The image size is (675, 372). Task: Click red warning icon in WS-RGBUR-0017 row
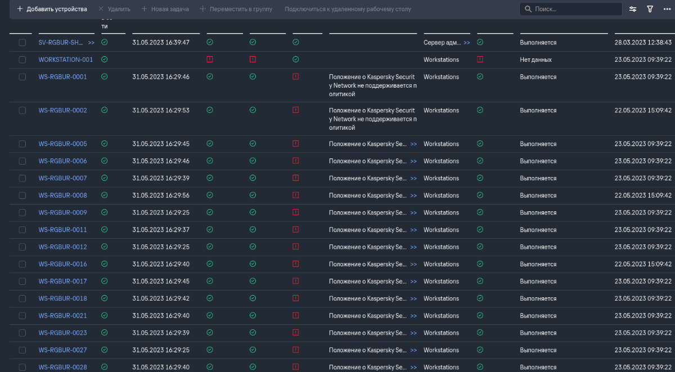[295, 282]
